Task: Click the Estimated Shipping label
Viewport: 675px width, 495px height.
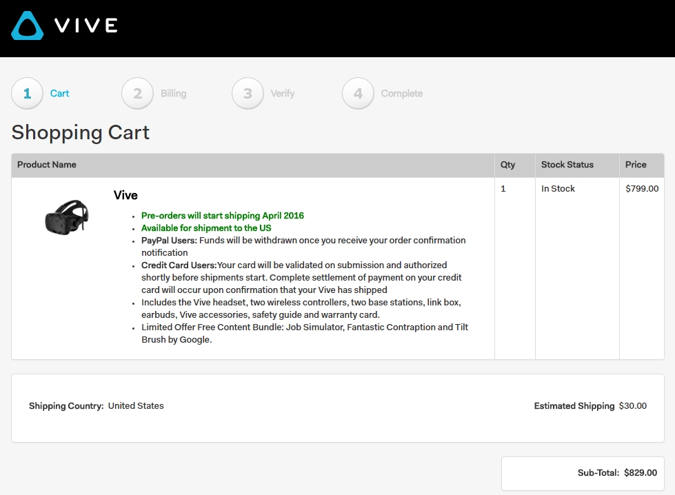Action: 574,406
